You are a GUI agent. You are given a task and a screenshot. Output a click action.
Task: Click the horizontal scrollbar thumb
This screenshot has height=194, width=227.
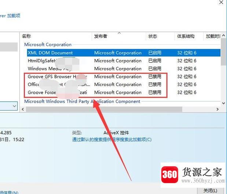point(104,109)
